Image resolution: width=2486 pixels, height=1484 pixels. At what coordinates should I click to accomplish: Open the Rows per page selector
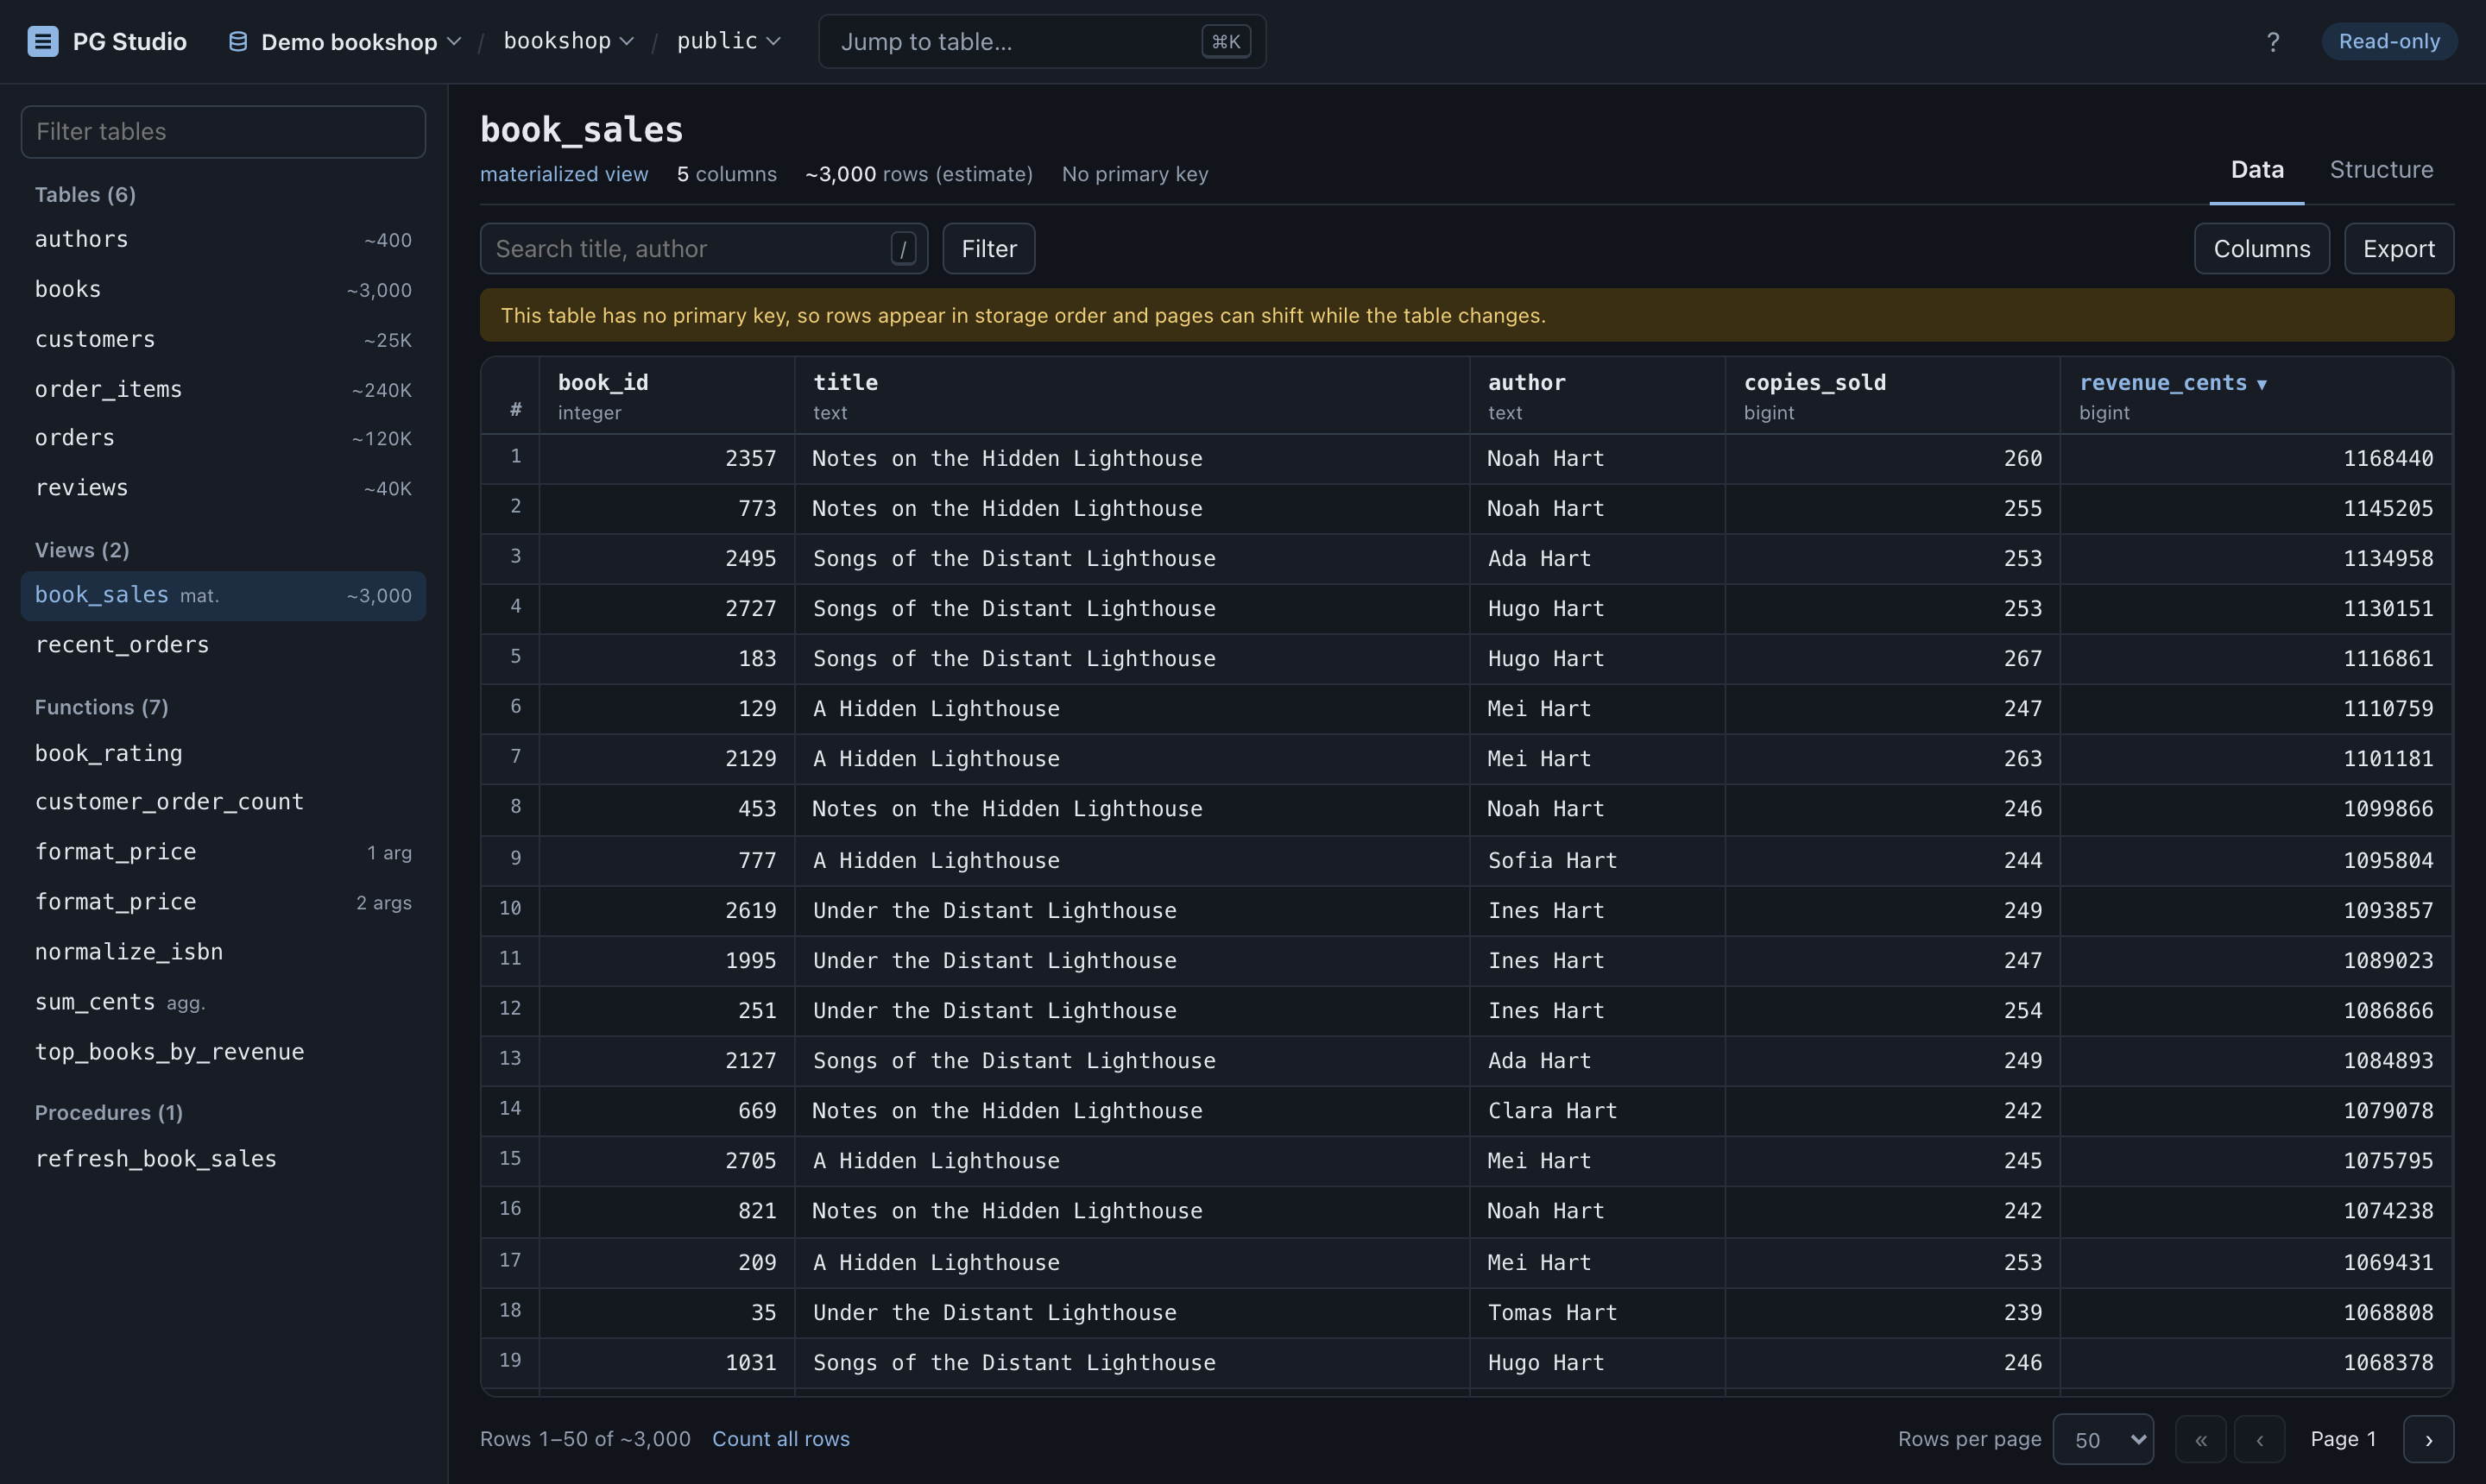pos(2103,1439)
